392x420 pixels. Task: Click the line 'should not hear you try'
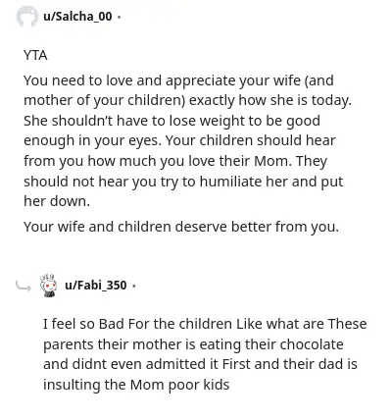tap(183, 182)
